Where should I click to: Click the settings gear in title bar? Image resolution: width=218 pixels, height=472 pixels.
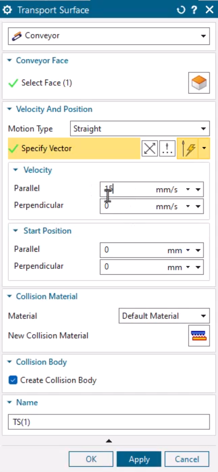click(x=7, y=10)
